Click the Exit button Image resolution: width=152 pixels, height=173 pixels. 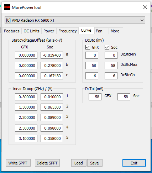tap(134, 163)
